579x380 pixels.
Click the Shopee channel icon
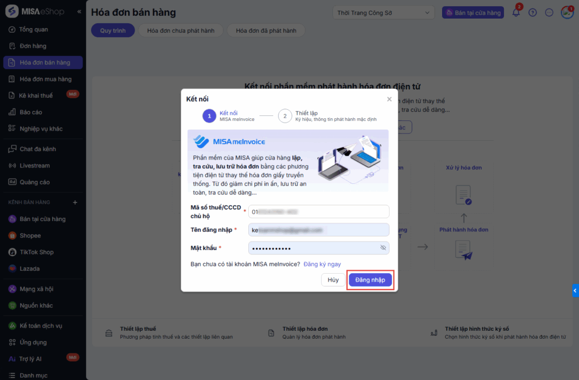(12, 236)
